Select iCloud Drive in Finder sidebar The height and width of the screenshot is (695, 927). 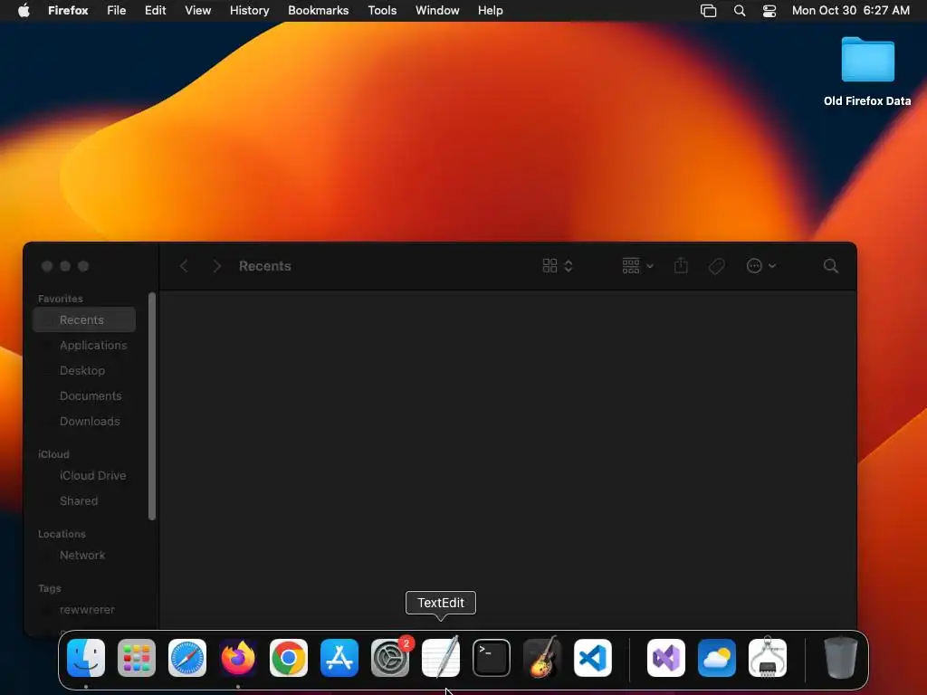(84, 476)
